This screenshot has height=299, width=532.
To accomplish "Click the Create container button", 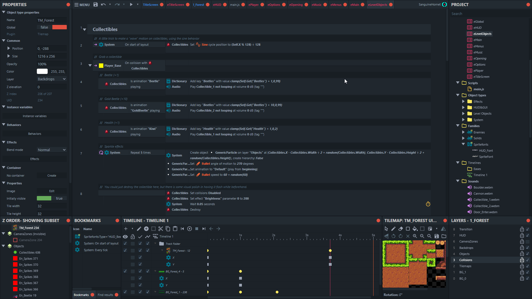I will [52, 176].
